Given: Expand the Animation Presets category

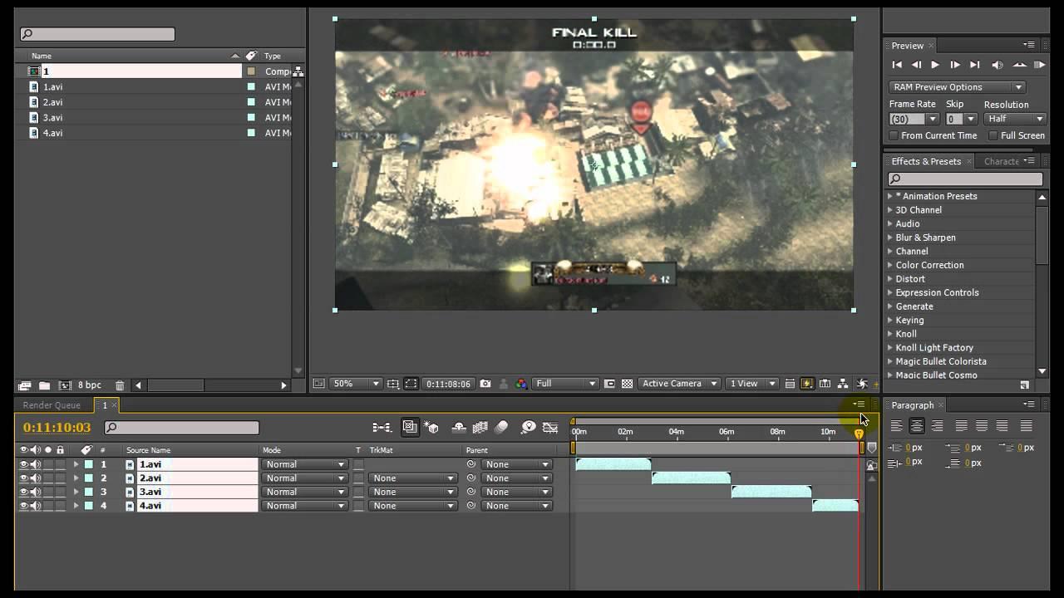Looking at the screenshot, I should click(890, 196).
